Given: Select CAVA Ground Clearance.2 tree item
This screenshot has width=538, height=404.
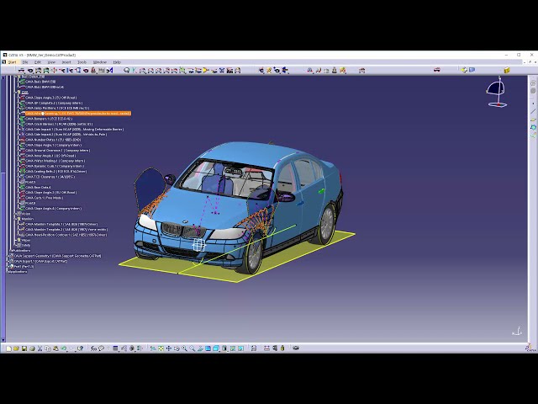Looking at the screenshot, I should pyautogui.click(x=58, y=151).
